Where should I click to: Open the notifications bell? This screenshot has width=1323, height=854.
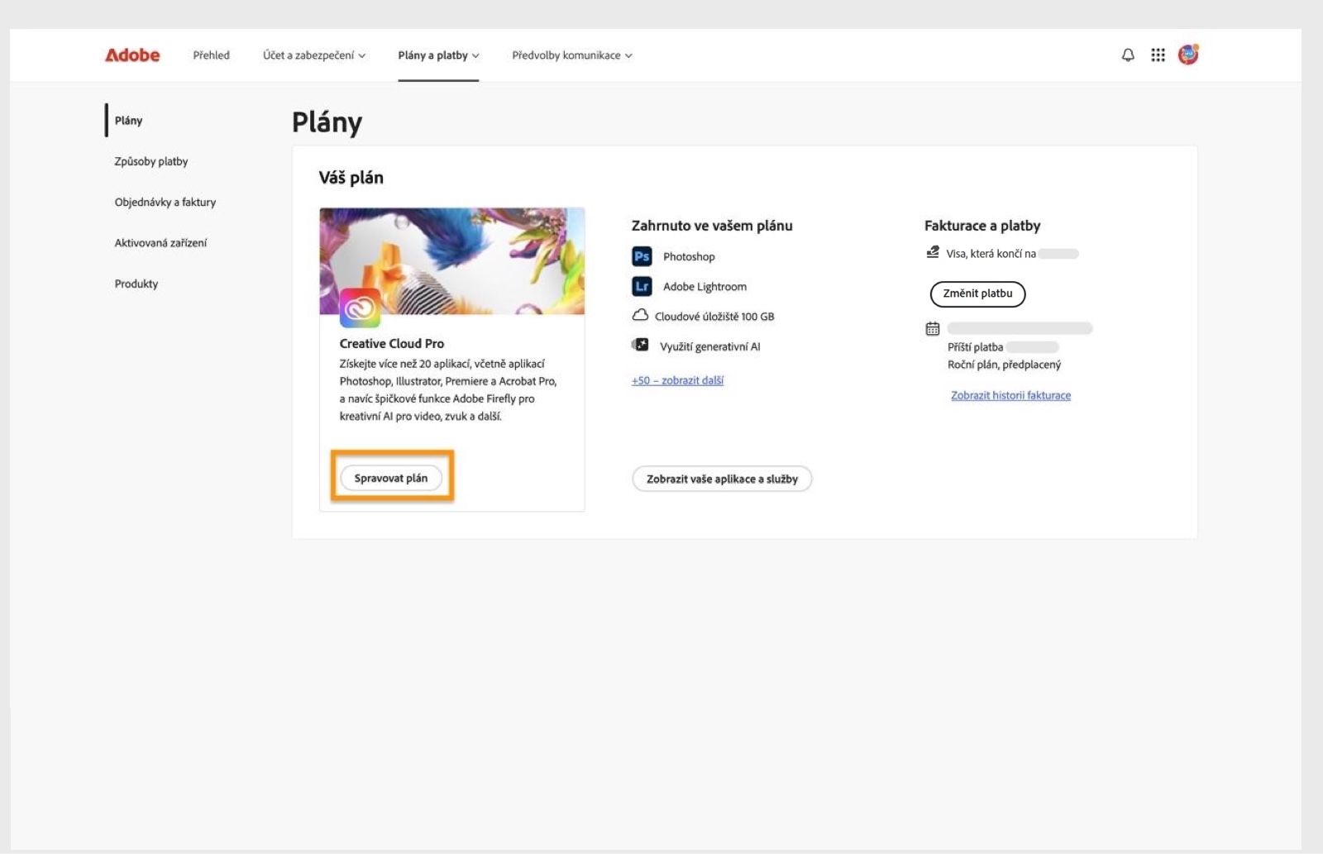click(1128, 55)
